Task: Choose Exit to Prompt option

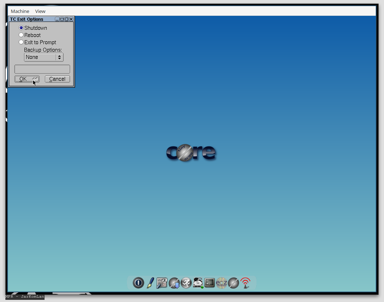Action: click(21, 42)
